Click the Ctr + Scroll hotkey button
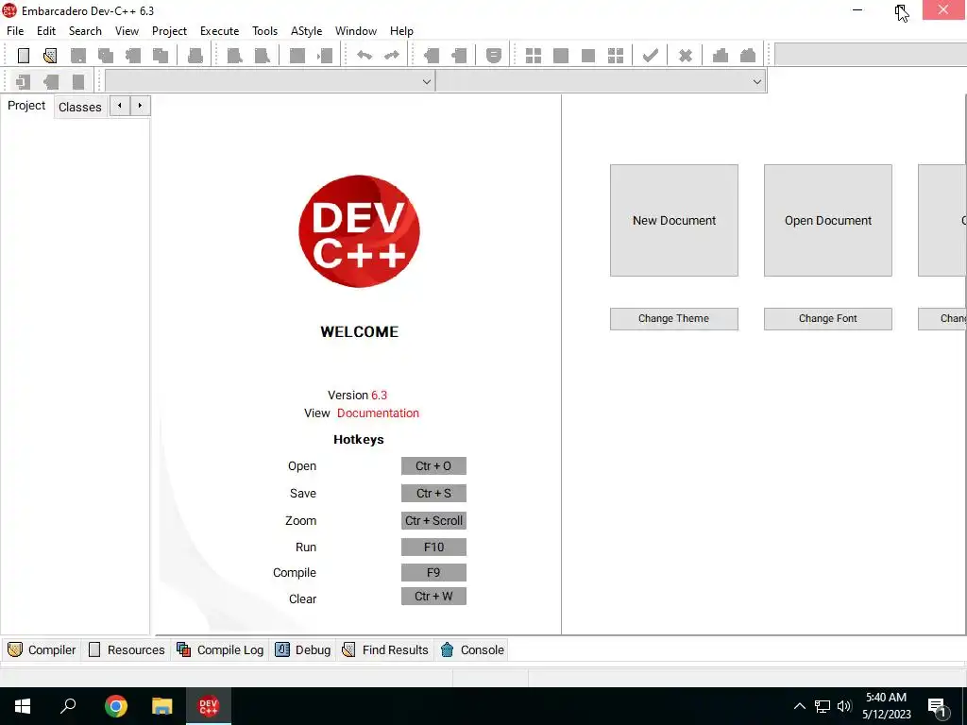Screen dimensions: 967x725 433,520
